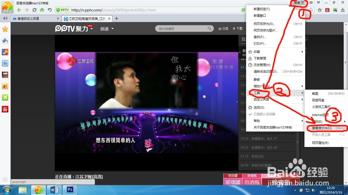Collapse the sidebar with the arrow icon
The height and width of the screenshot is (195, 348).
[x=5, y=19]
